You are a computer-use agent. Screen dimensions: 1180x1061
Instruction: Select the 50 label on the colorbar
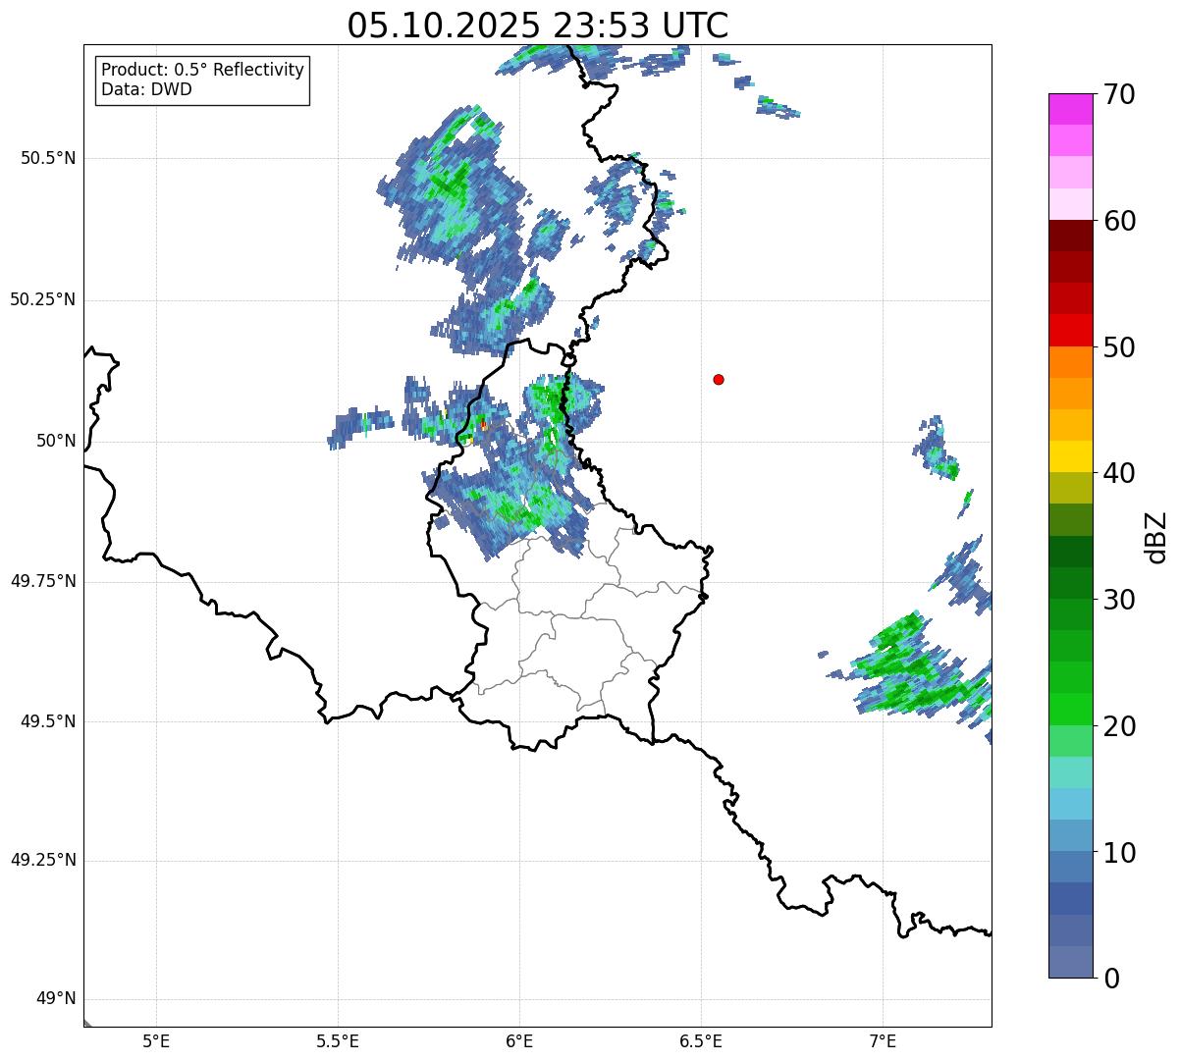pyautogui.click(x=1118, y=347)
